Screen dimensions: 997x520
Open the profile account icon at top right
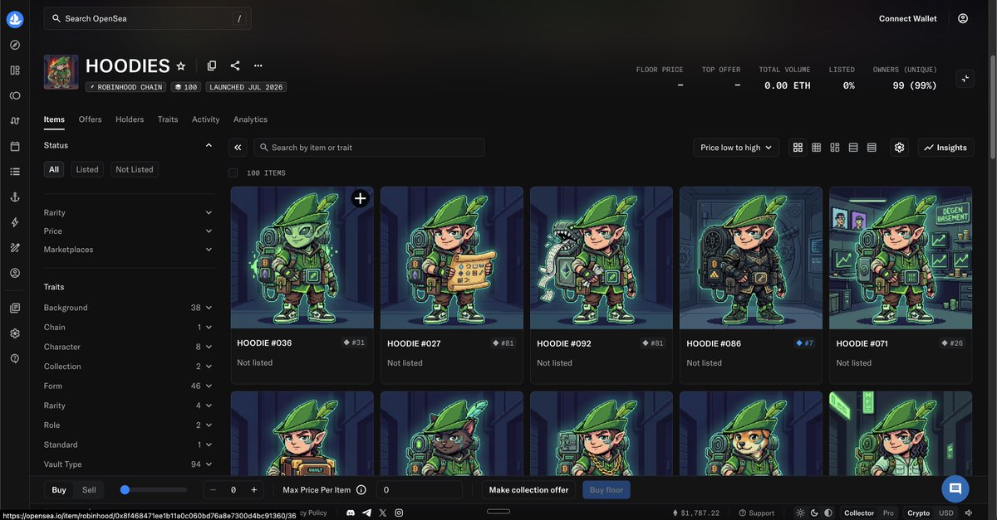click(x=963, y=18)
